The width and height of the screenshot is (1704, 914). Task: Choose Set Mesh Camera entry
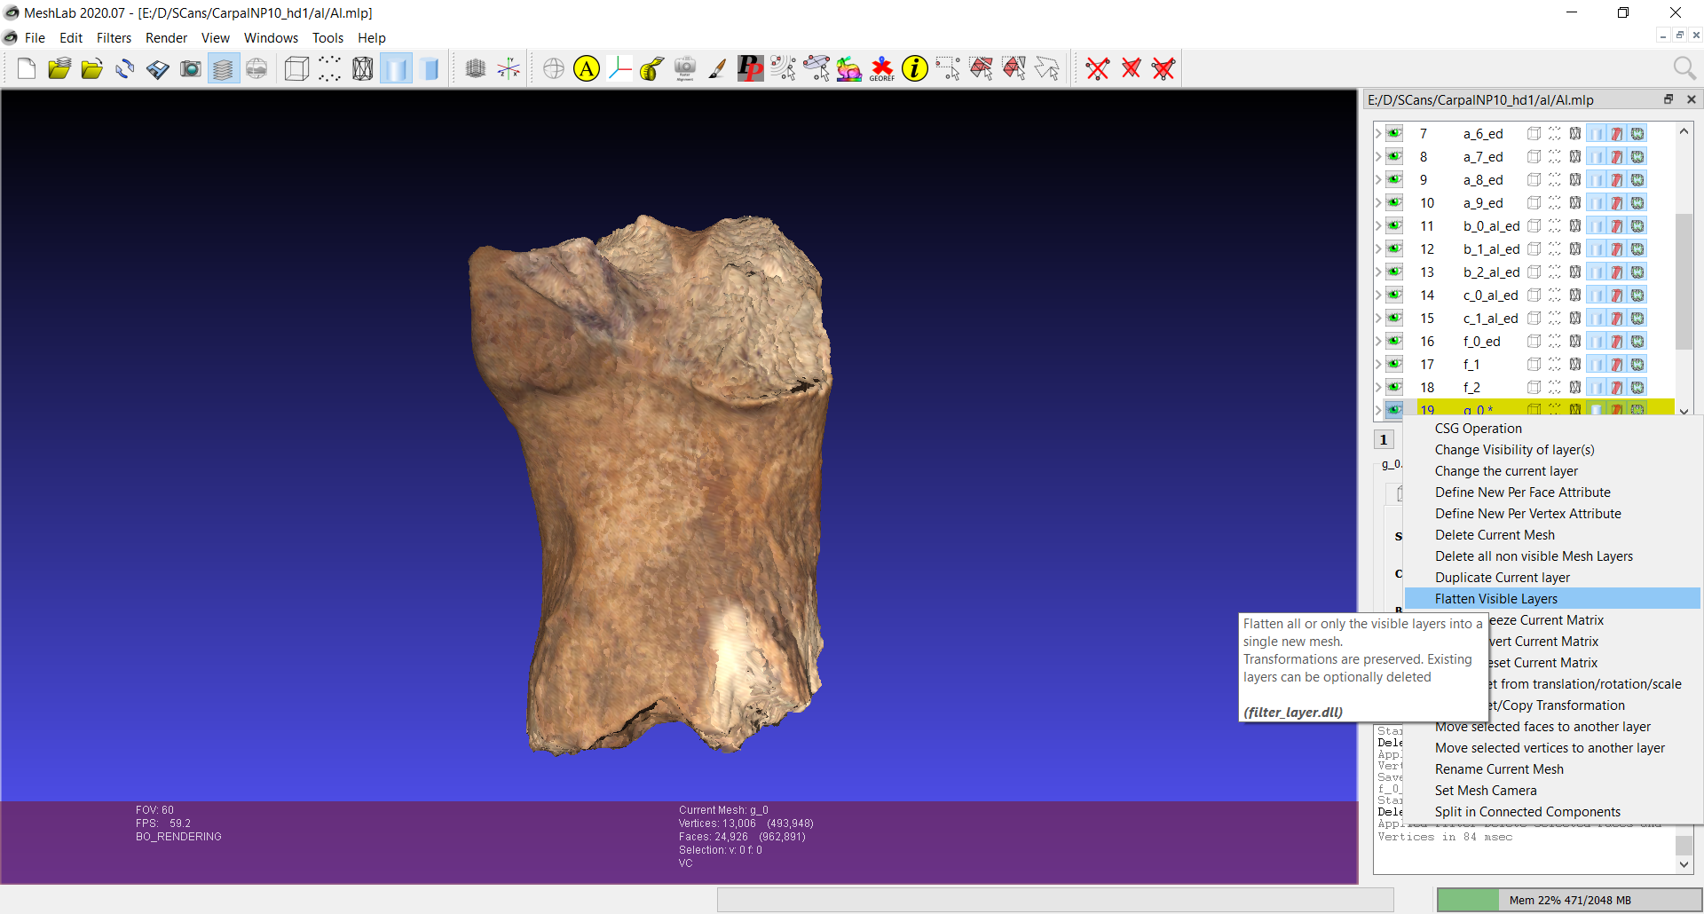1552,791
